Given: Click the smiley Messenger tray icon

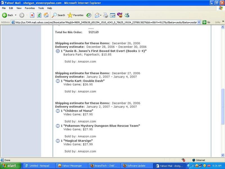Looking at the screenshot, I should pyautogui.click(x=197, y=166).
